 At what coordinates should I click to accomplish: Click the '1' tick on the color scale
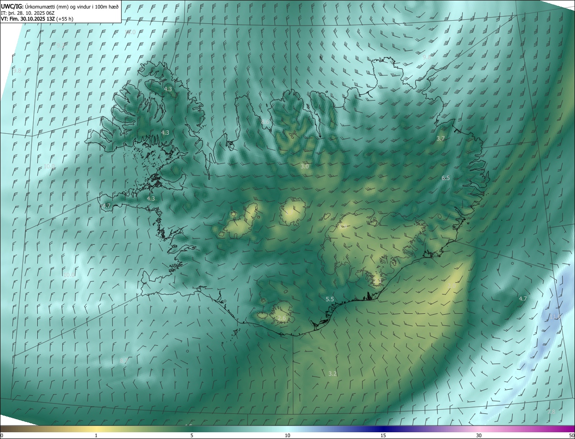coord(96,435)
